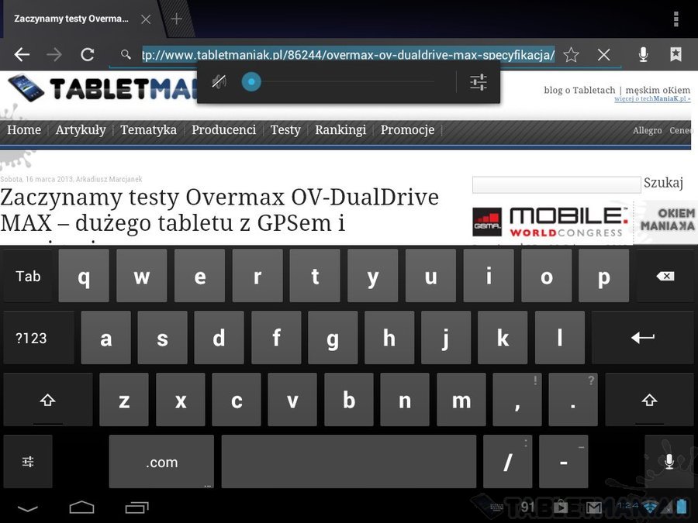The width and height of the screenshot is (698, 523).
Task: Open the Promocje menu item
Action: (407, 130)
